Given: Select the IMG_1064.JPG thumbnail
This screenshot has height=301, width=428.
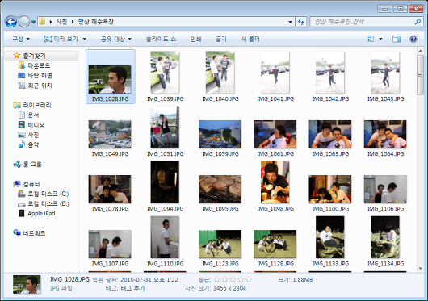Looking at the screenshot, I should [x=385, y=135].
